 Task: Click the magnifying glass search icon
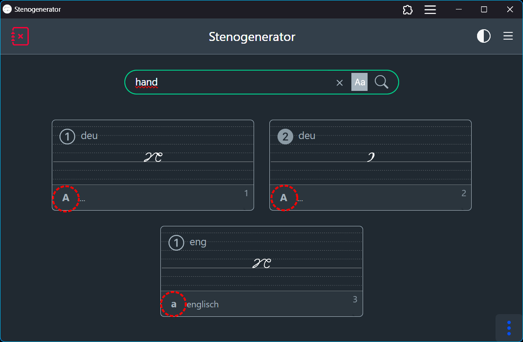coord(381,82)
